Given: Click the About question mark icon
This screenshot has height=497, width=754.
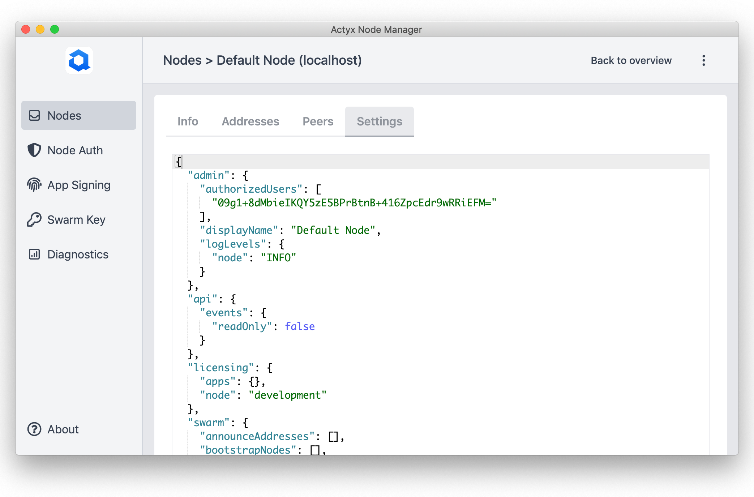Looking at the screenshot, I should (34, 429).
